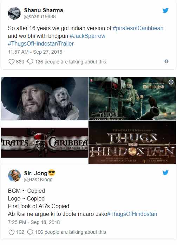Open the @shanu19888 handle
Screen dimensions: 177x245
tap(40, 16)
